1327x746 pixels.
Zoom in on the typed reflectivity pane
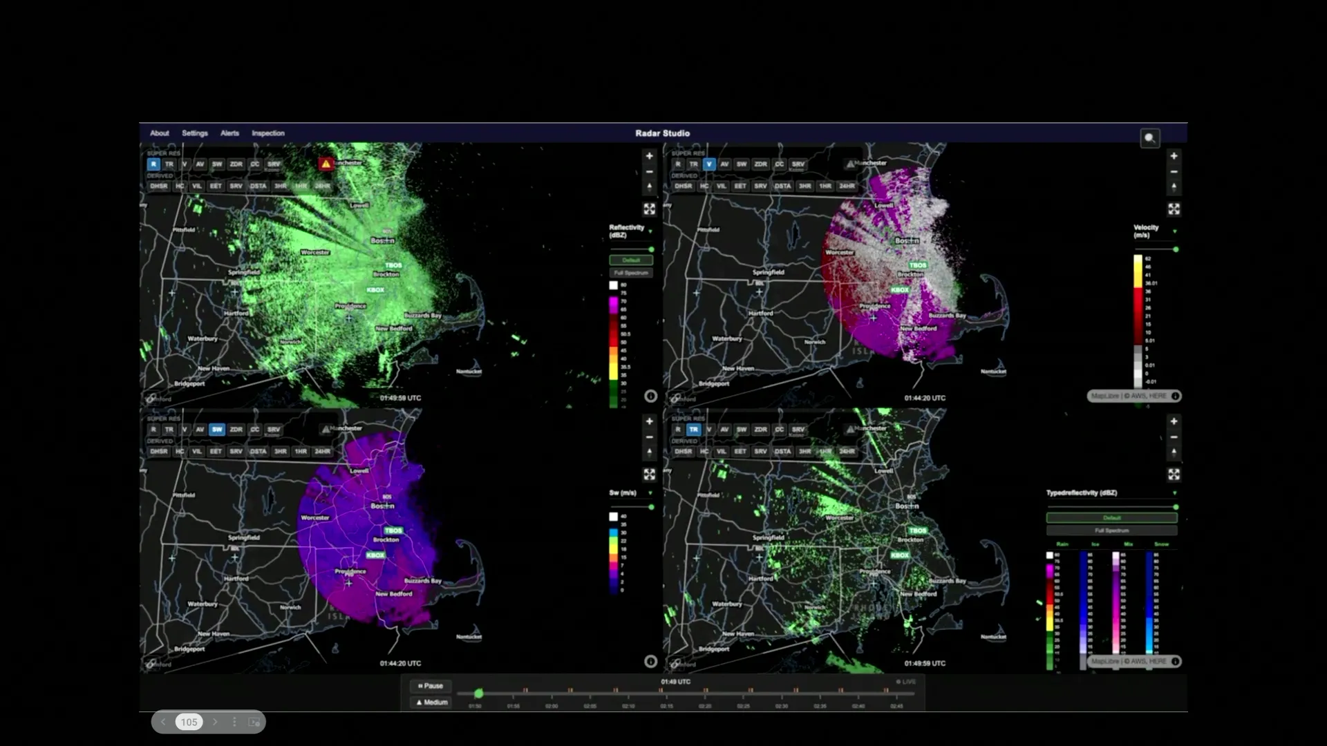pos(1174,421)
